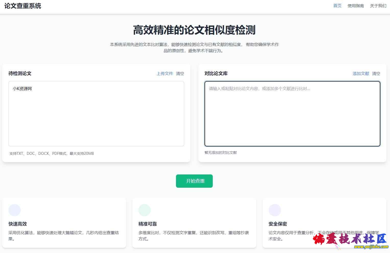Click into the 对比论文库 text area
This screenshot has height=253, width=390.
click(292, 117)
